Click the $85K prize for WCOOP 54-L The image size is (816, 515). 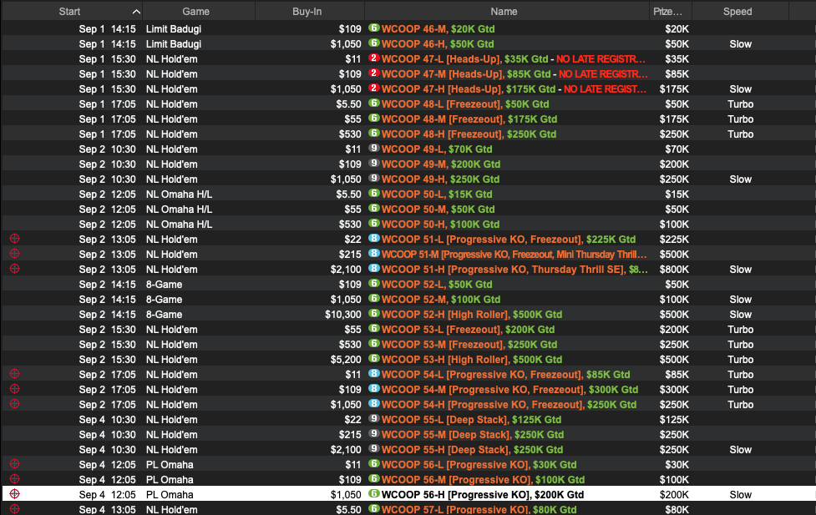coord(677,375)
